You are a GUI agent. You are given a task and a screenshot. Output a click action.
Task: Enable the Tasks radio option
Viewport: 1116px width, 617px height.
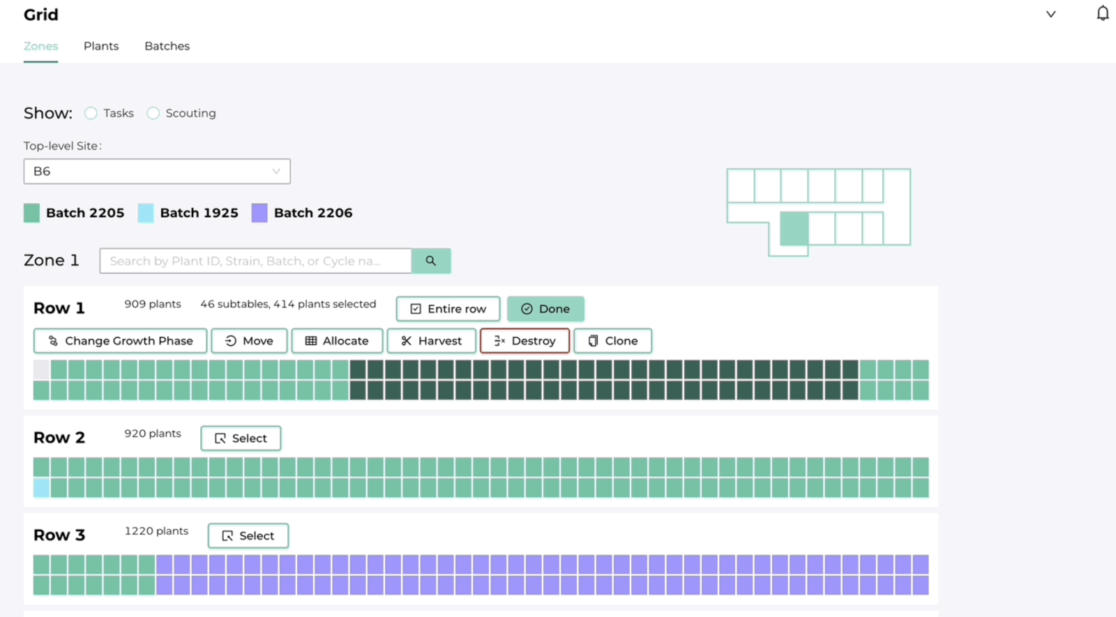[x=91, y=113]
